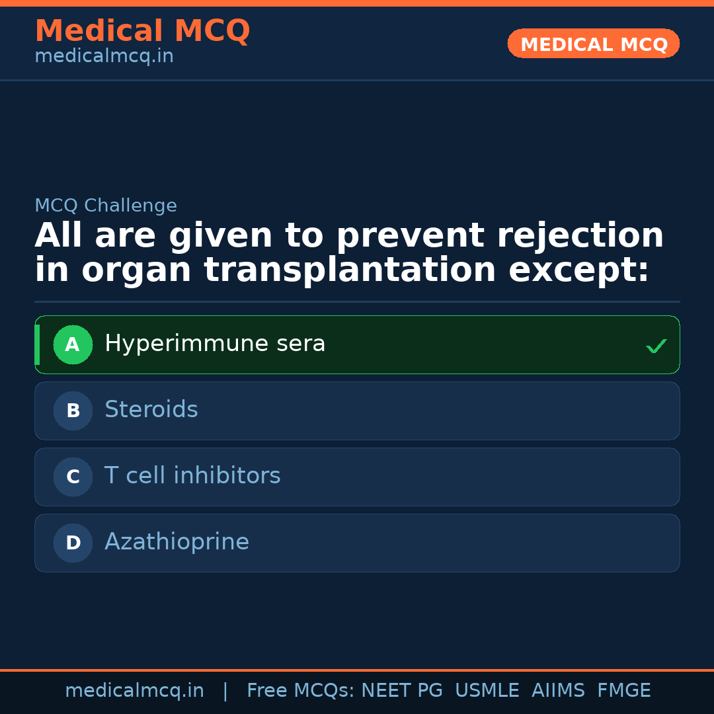Open the medicalmcq.in link under the header title
Screen dimensions: 714x714
pyautogui.click(x=104, y=56)
